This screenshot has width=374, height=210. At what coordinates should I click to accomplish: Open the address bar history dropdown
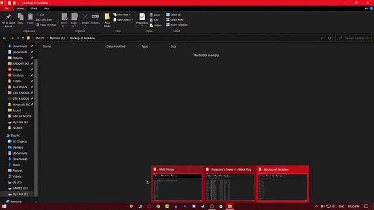[321, 38]
